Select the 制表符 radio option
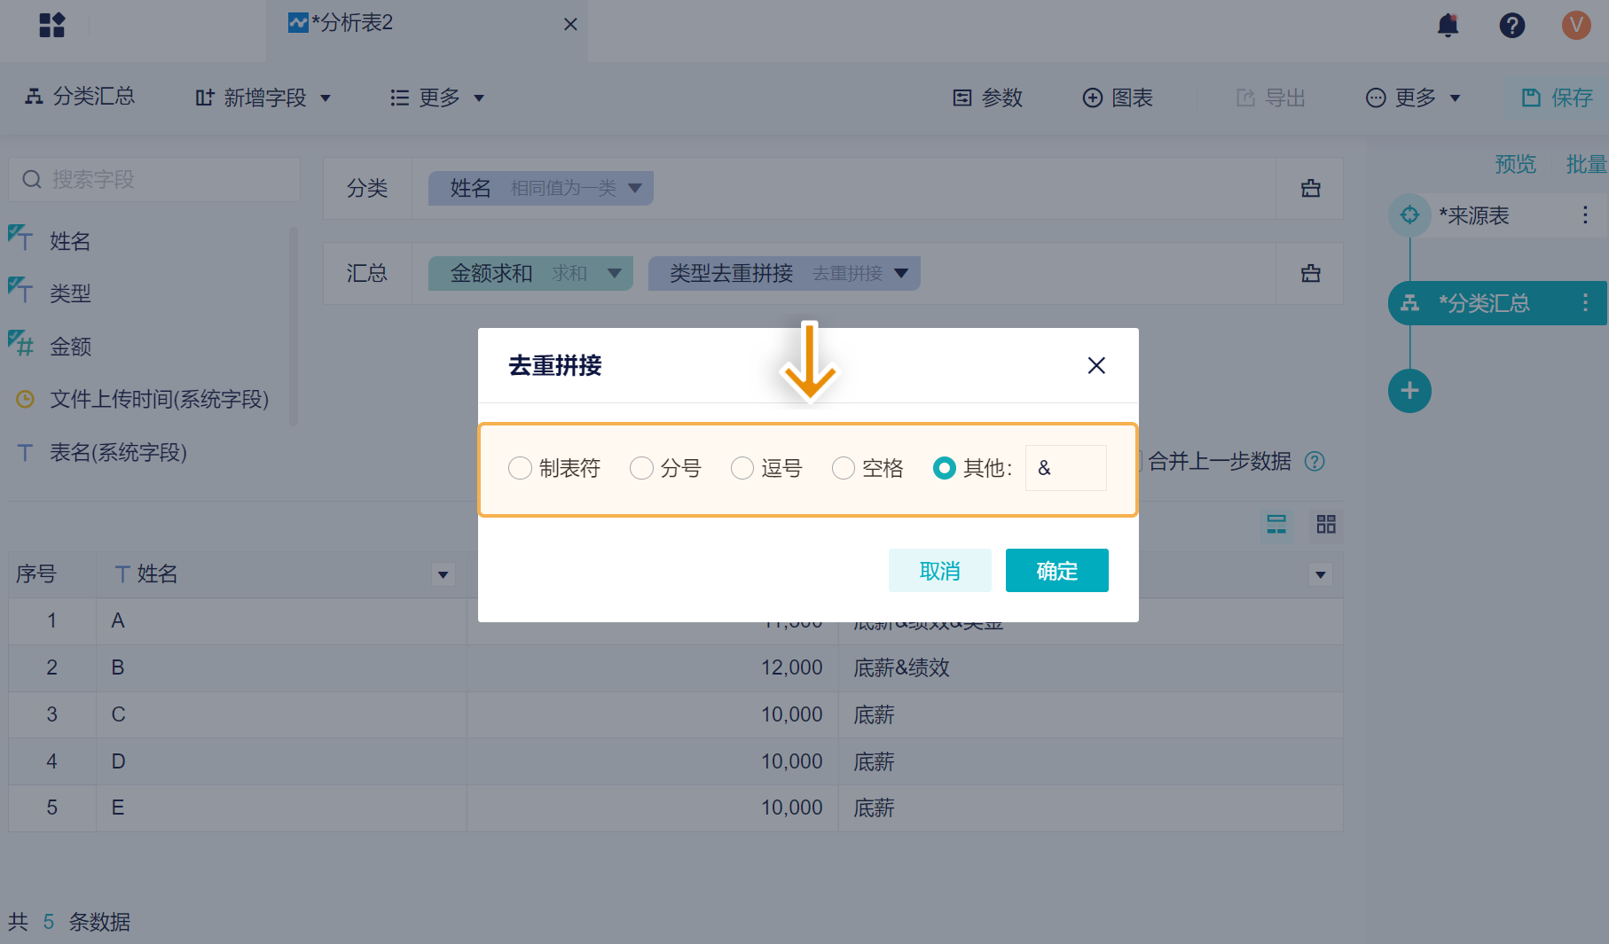This screenshot has height=944, width=1609. [x=520, y=468]
